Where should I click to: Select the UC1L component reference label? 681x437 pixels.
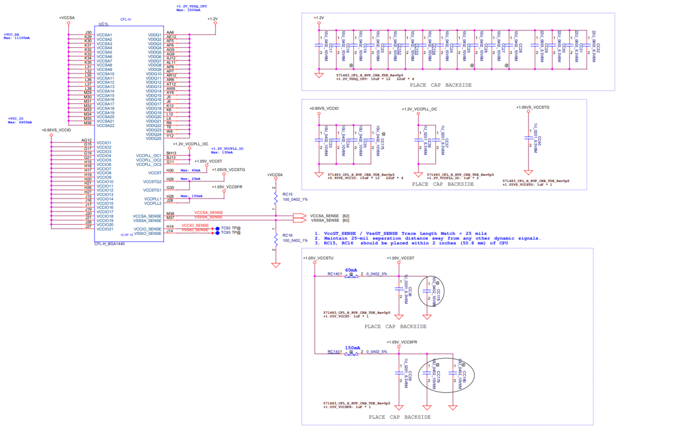tap(104, 24)
